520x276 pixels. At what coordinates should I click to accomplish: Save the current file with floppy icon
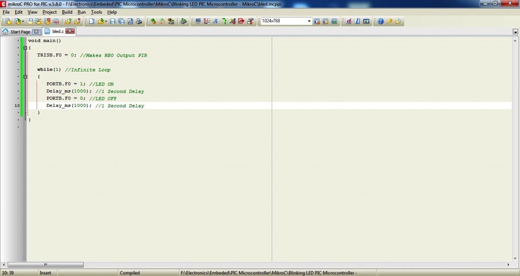point(113,21)
